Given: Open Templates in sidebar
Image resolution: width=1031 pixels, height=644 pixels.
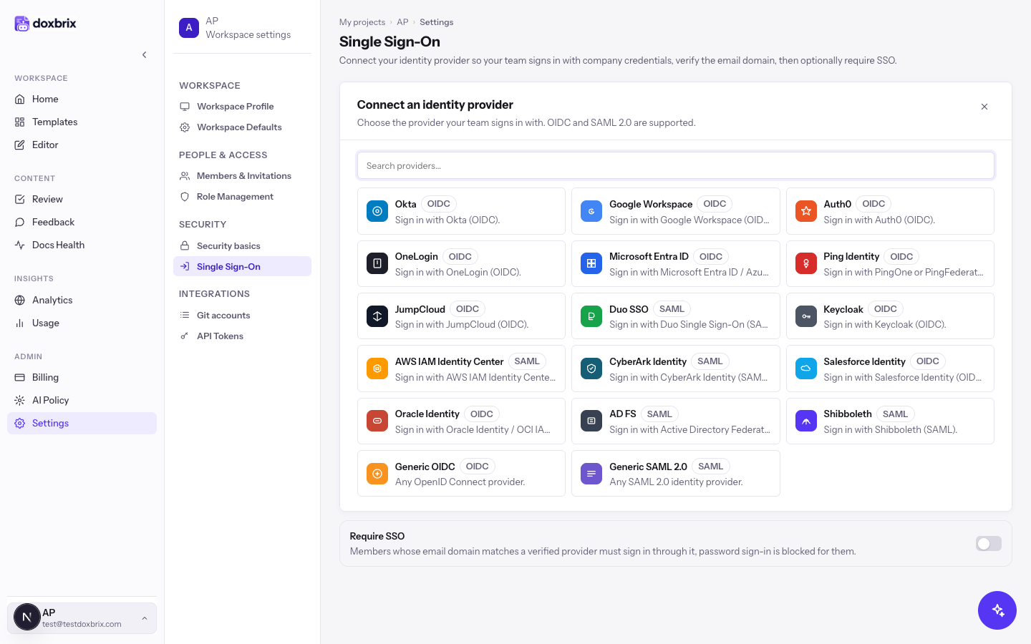Looking at the screenshot, I should 82,122.
